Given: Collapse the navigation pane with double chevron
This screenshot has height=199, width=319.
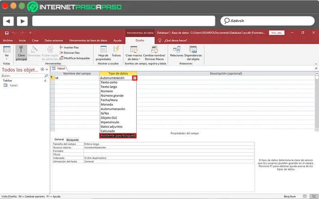Looking at the screenshot, I should click(x=47, y=69).
